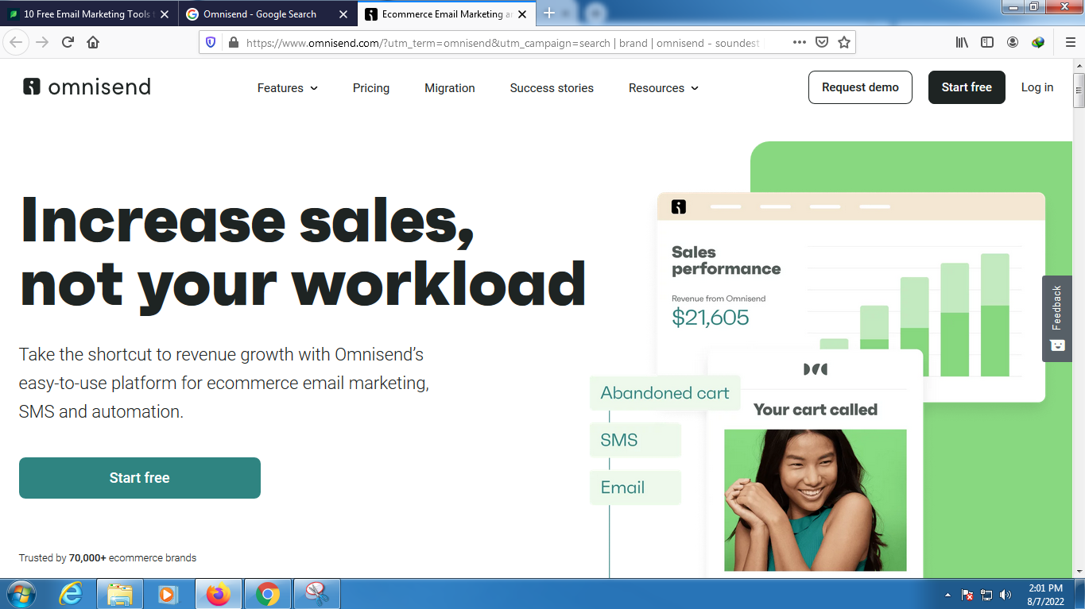Click the tracking protection shield icon
This screenshot has height=609, width=1085.
tap(211, 43)
